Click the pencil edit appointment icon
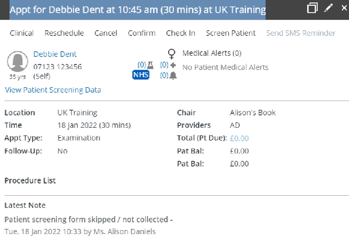 pos(328,8)
